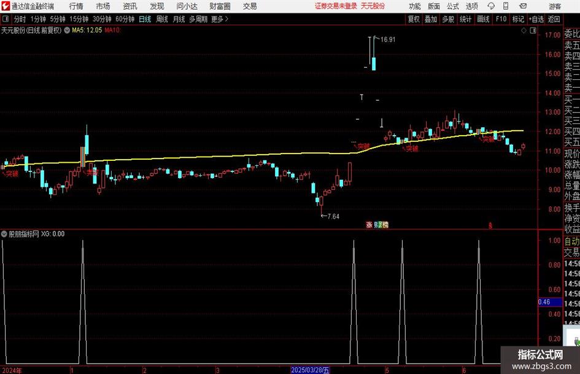Open the 发现 menu
580x374 pixels.
click(157, 6)
